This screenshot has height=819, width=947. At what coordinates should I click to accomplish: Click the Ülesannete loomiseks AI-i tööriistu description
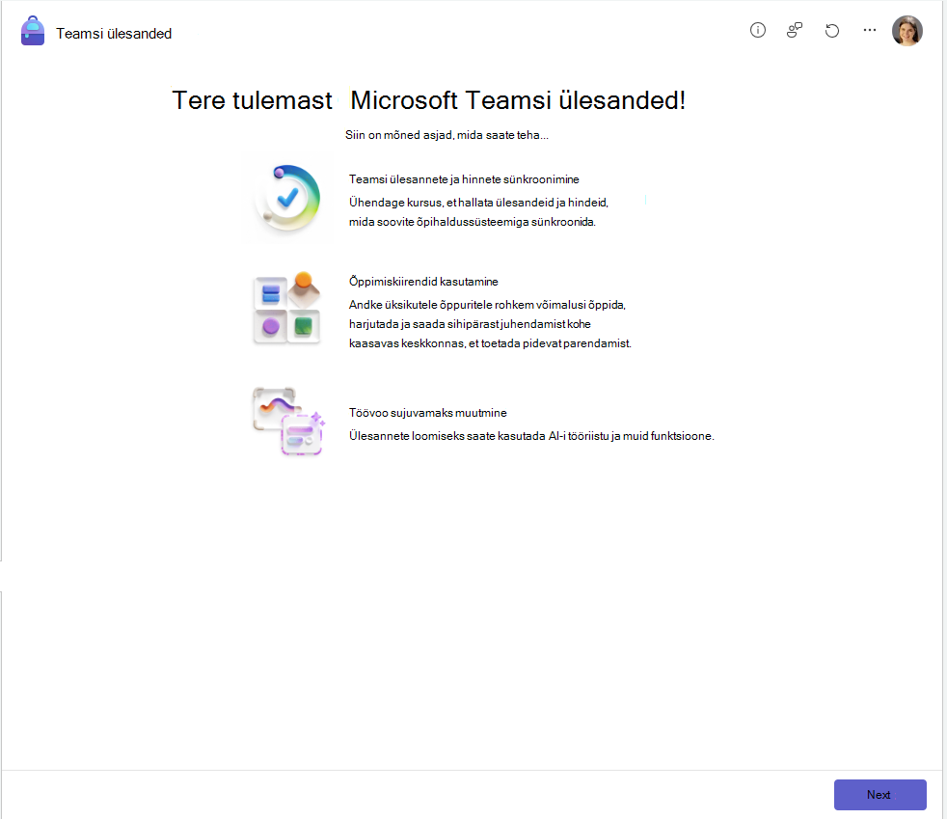coord(531,435)
